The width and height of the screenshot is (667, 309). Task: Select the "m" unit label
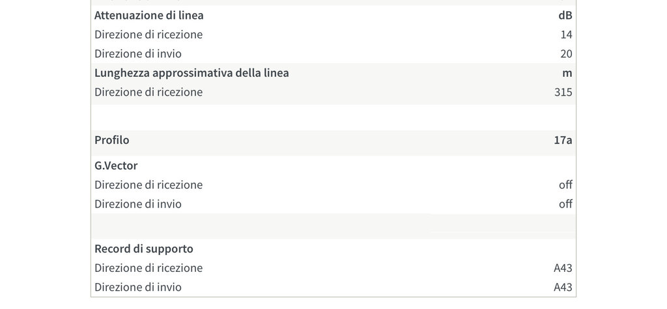tap(567, 73)
